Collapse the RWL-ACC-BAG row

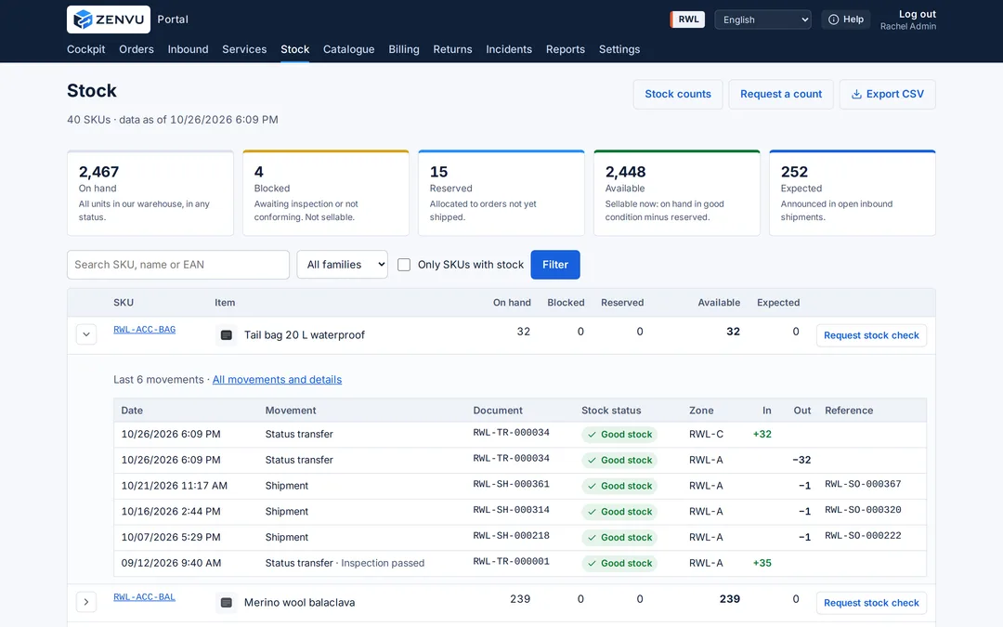pos(86,334)
